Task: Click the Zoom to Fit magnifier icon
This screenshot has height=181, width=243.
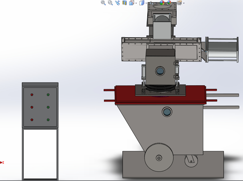Action: coord(103,3)
